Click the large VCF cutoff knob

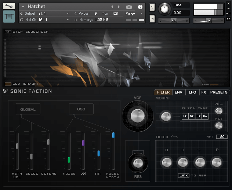tap(138, 116)
